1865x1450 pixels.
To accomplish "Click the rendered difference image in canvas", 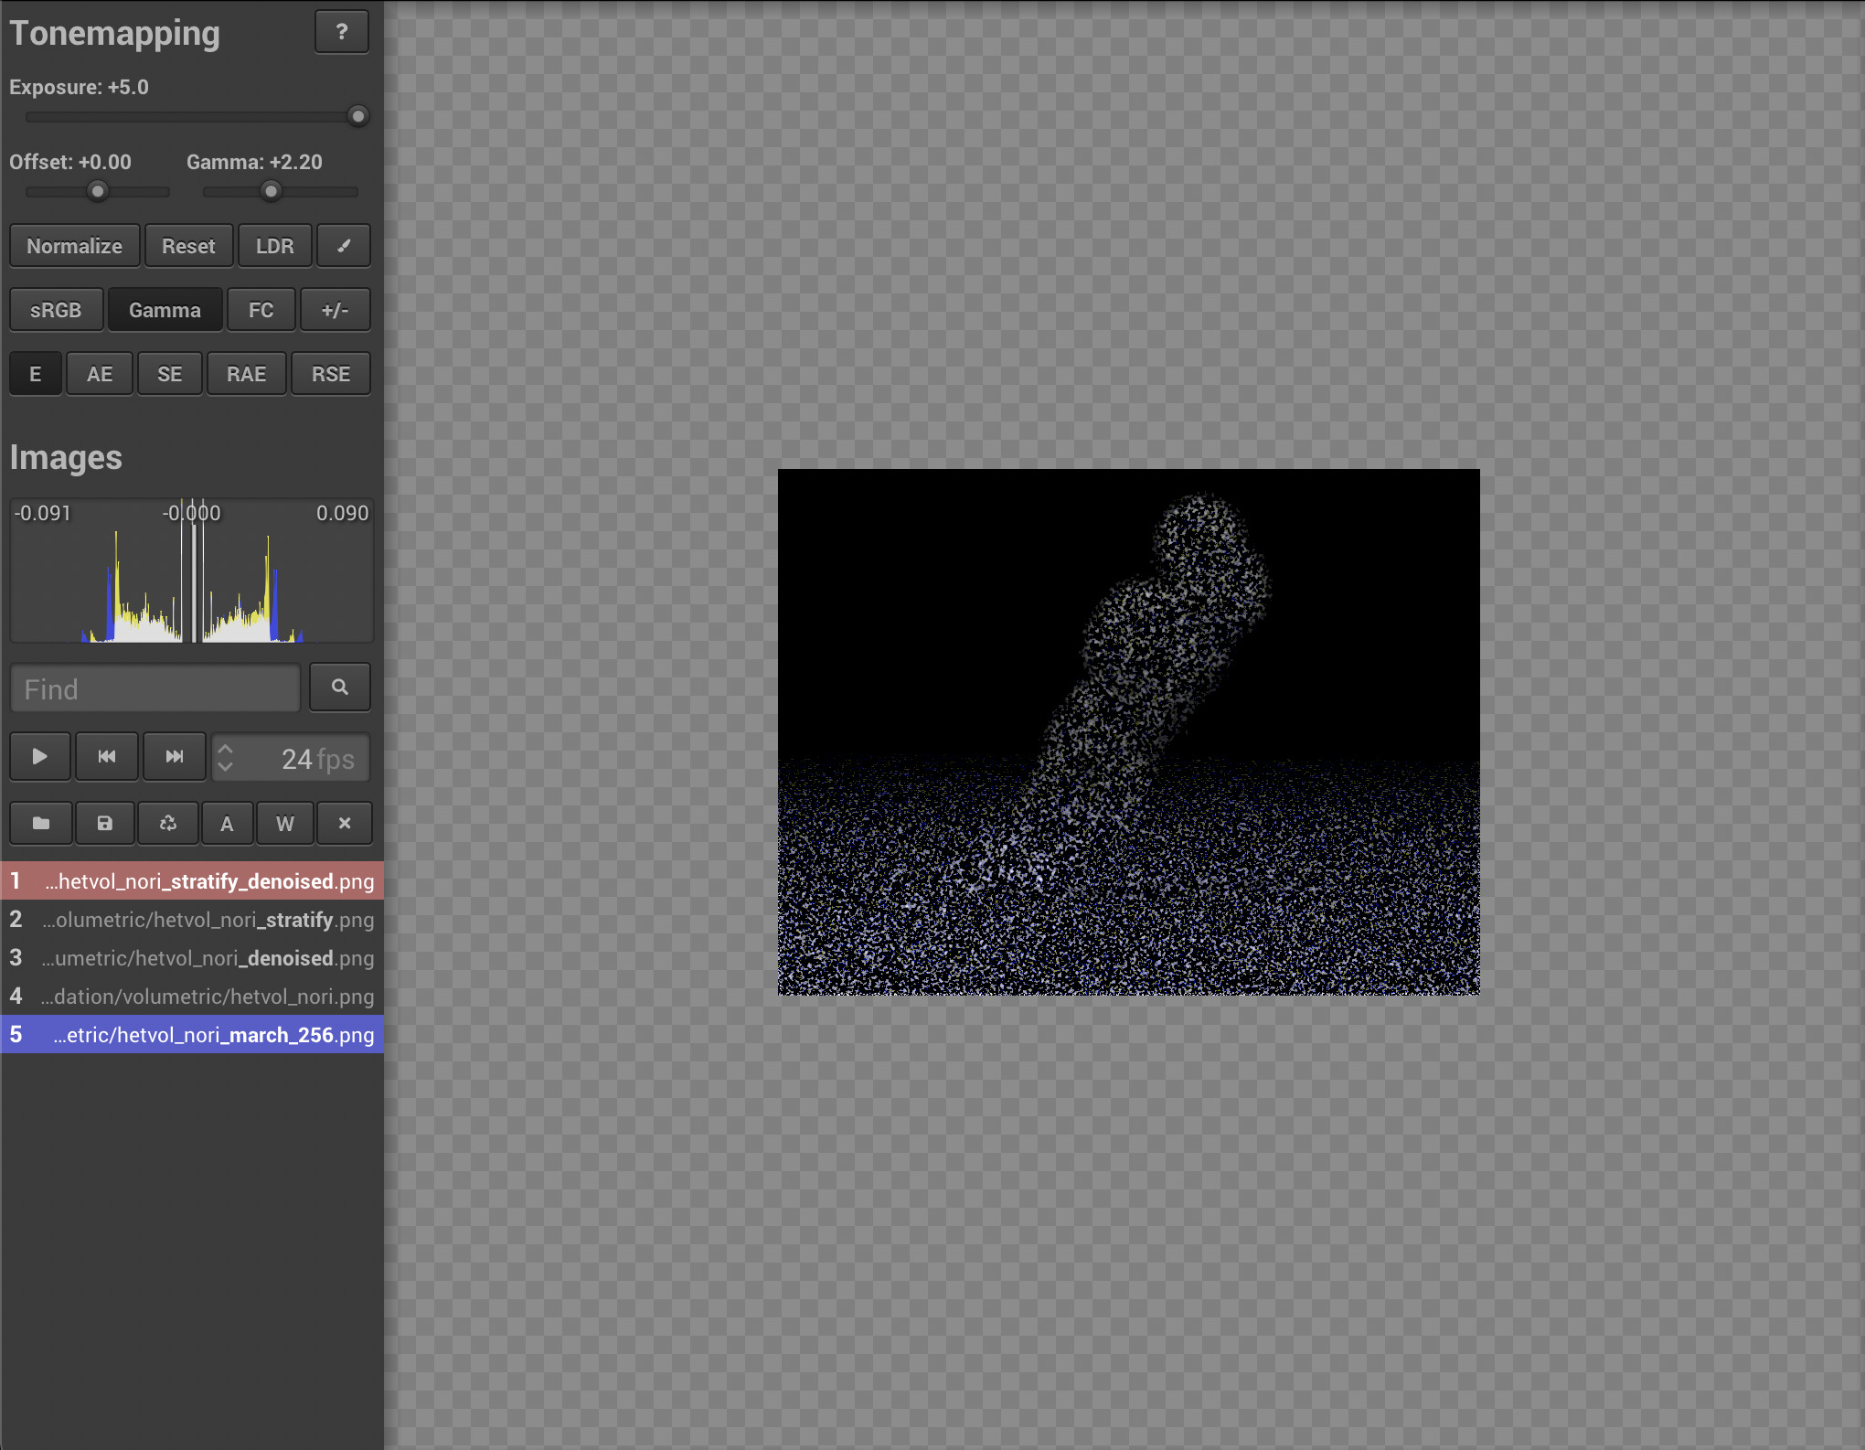I will [x=1128, y=731].
